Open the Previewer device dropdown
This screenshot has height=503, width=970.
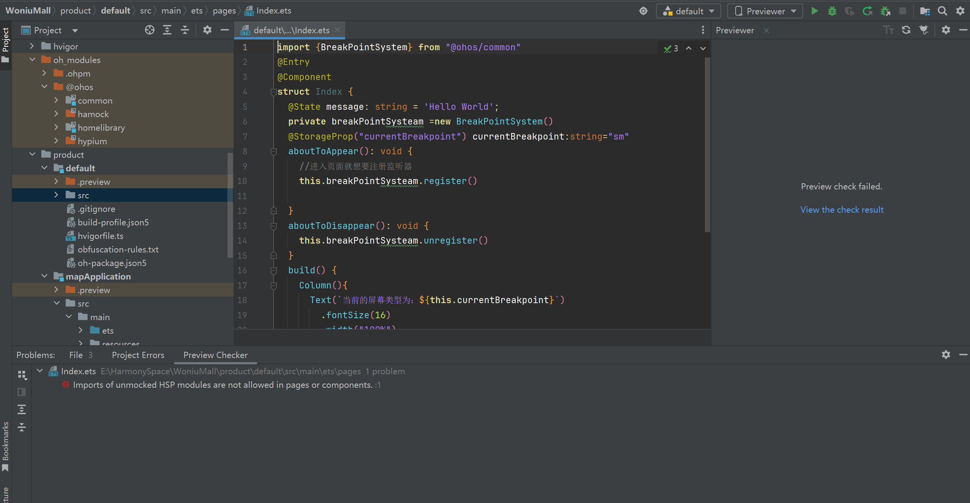click(765, 11)
